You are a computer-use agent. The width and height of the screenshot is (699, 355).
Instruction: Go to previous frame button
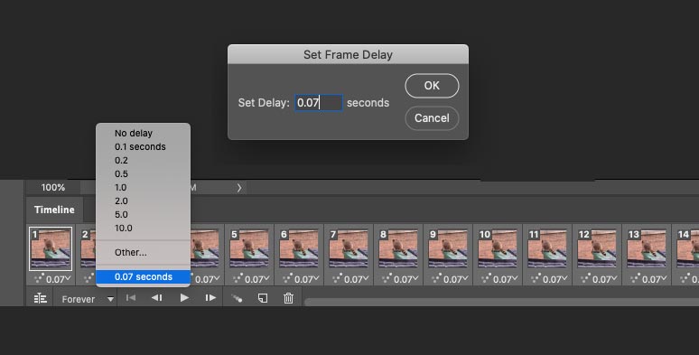pos(156,298)
